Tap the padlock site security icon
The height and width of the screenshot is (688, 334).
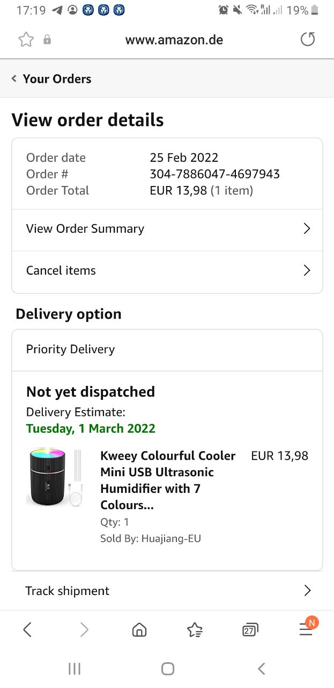coord(47,40)
